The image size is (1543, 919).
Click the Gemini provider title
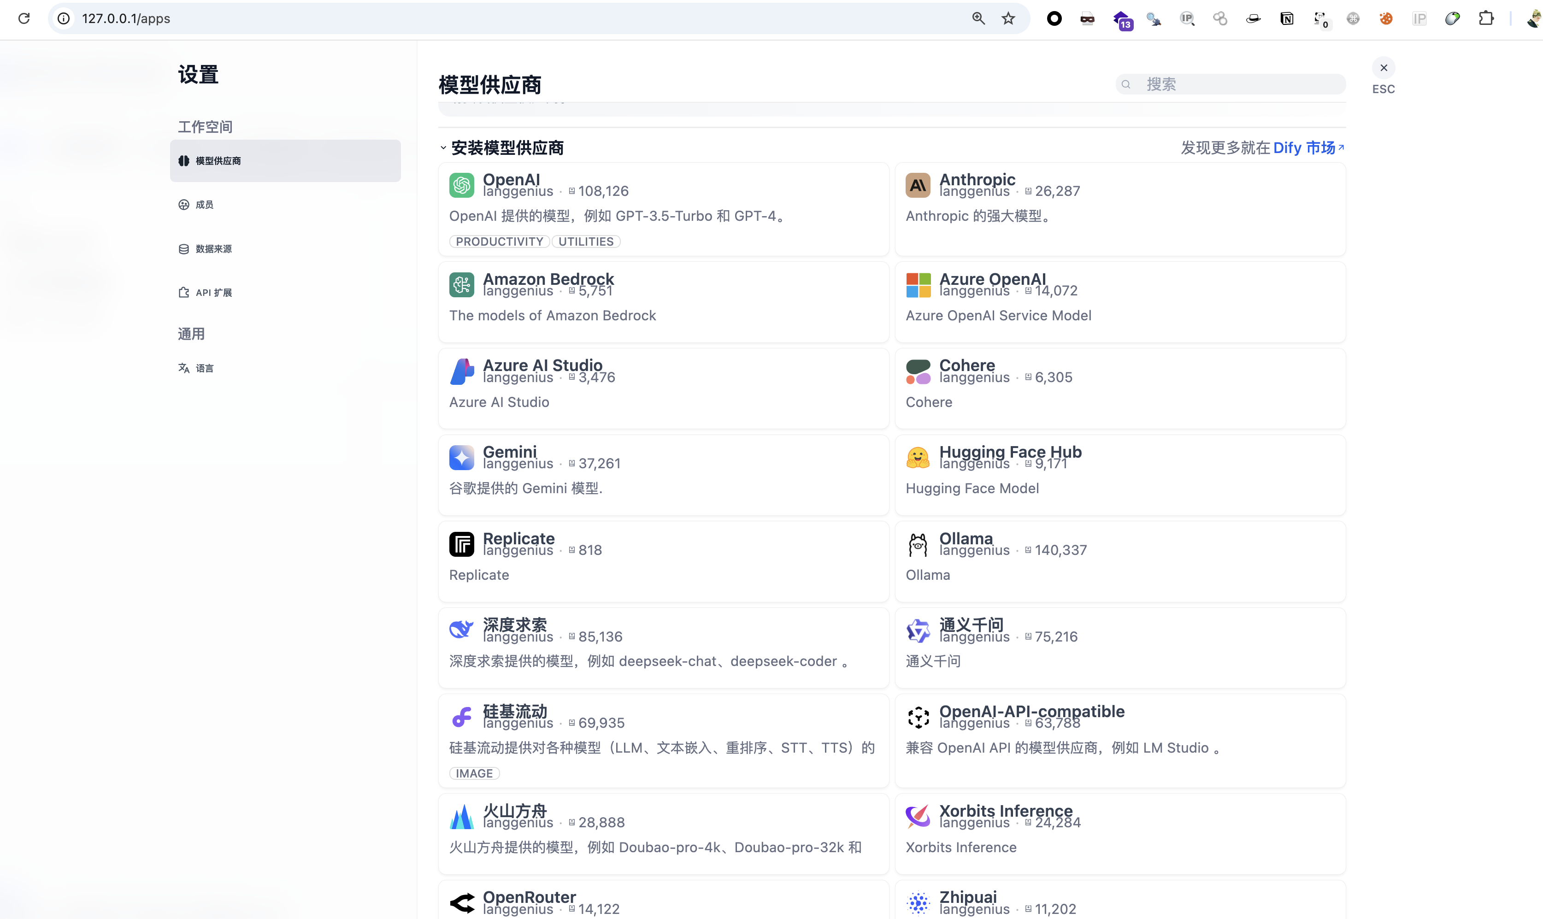tap(510, 452)
